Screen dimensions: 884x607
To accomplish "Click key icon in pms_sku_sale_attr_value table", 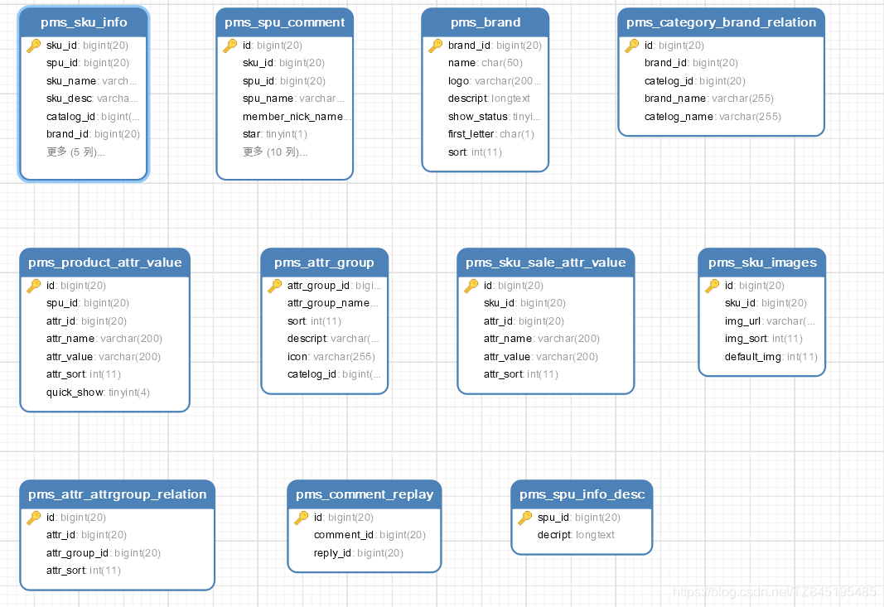I will [x=471, y=285].
